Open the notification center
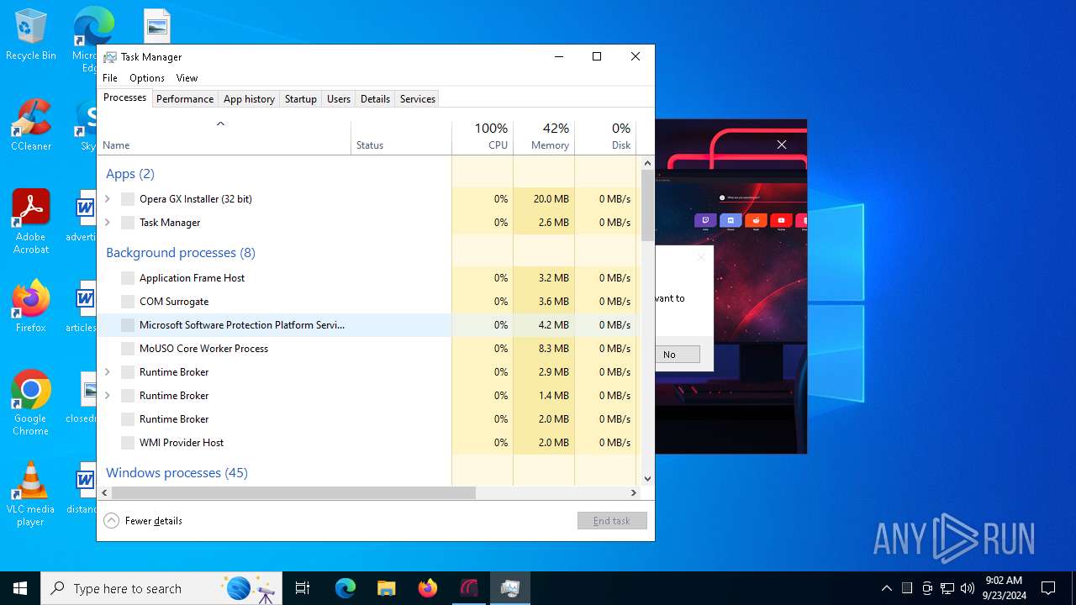Screen dimensions: 1076x605 (x=1048, y=588)
